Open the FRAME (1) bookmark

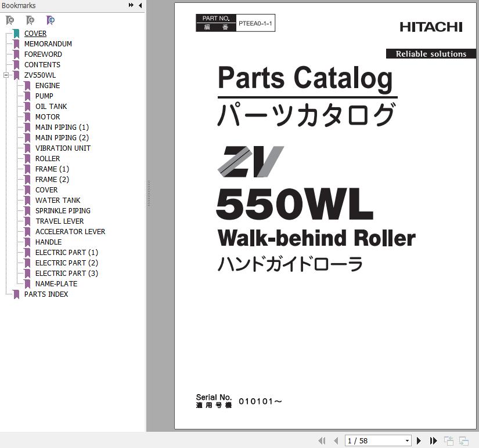point(52,169)
